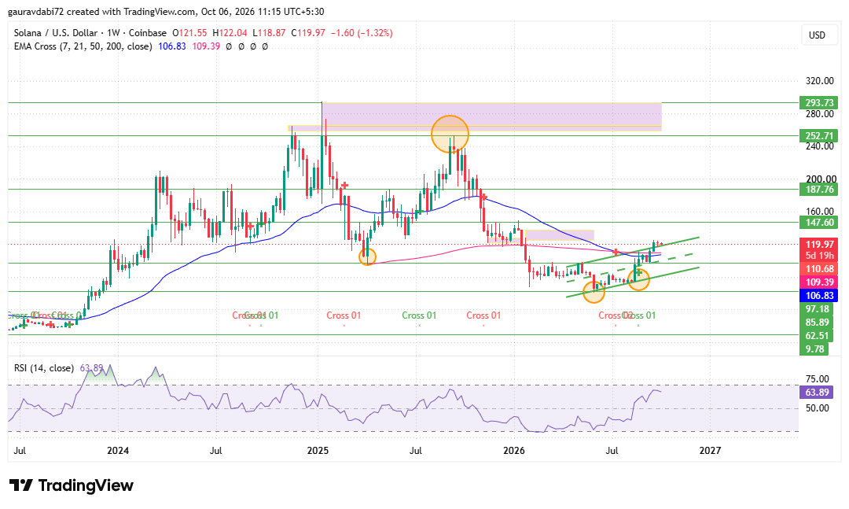Click the 75.00 RSI axis tick

coord(817,379)
